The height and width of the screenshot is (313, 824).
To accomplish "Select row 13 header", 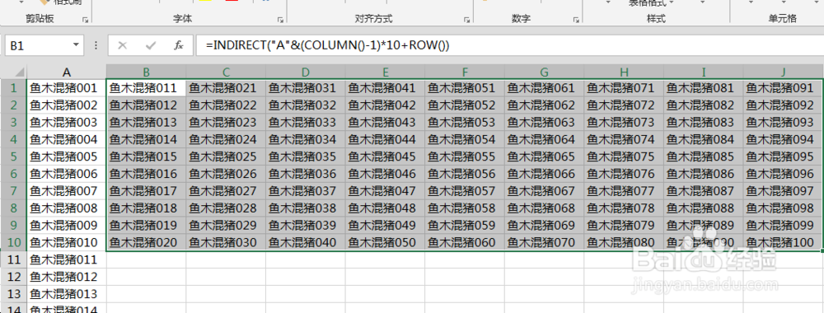I will 14,293.
